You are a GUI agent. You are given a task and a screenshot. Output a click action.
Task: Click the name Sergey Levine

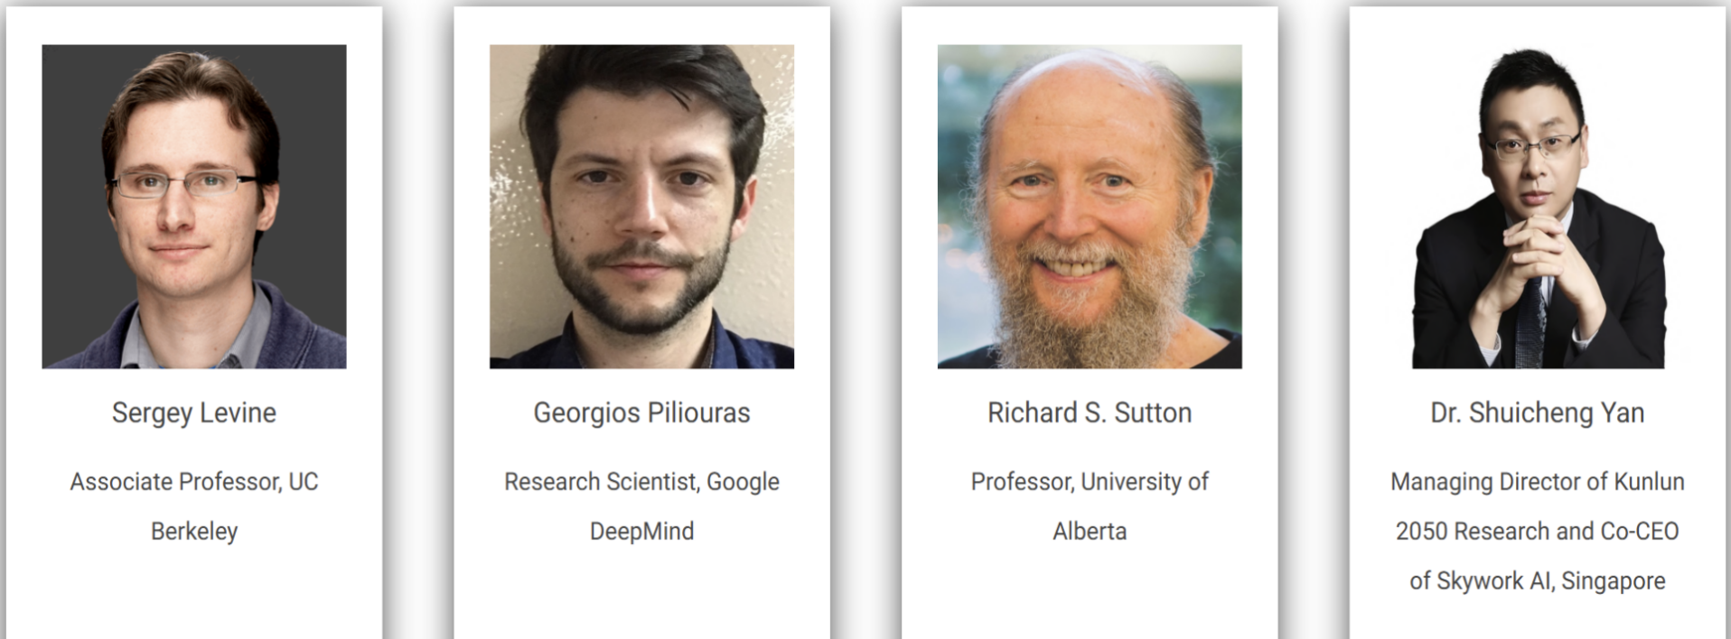coord(193,412)
